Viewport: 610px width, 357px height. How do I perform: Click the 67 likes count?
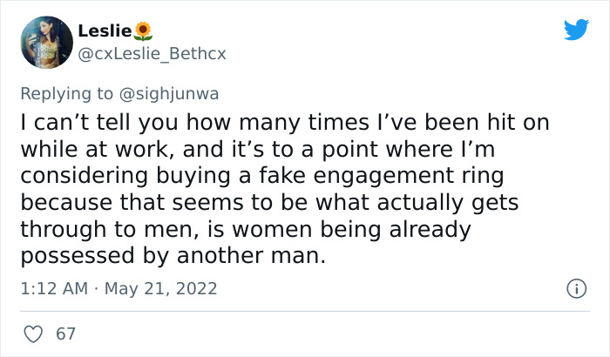[64, 333]
